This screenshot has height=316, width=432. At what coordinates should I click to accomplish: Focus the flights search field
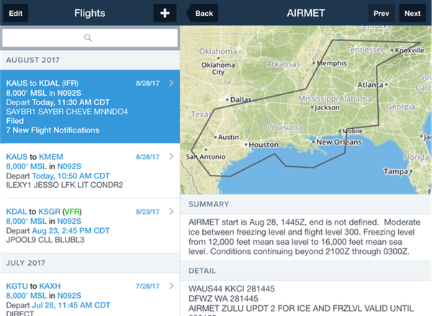click(90, 37)
